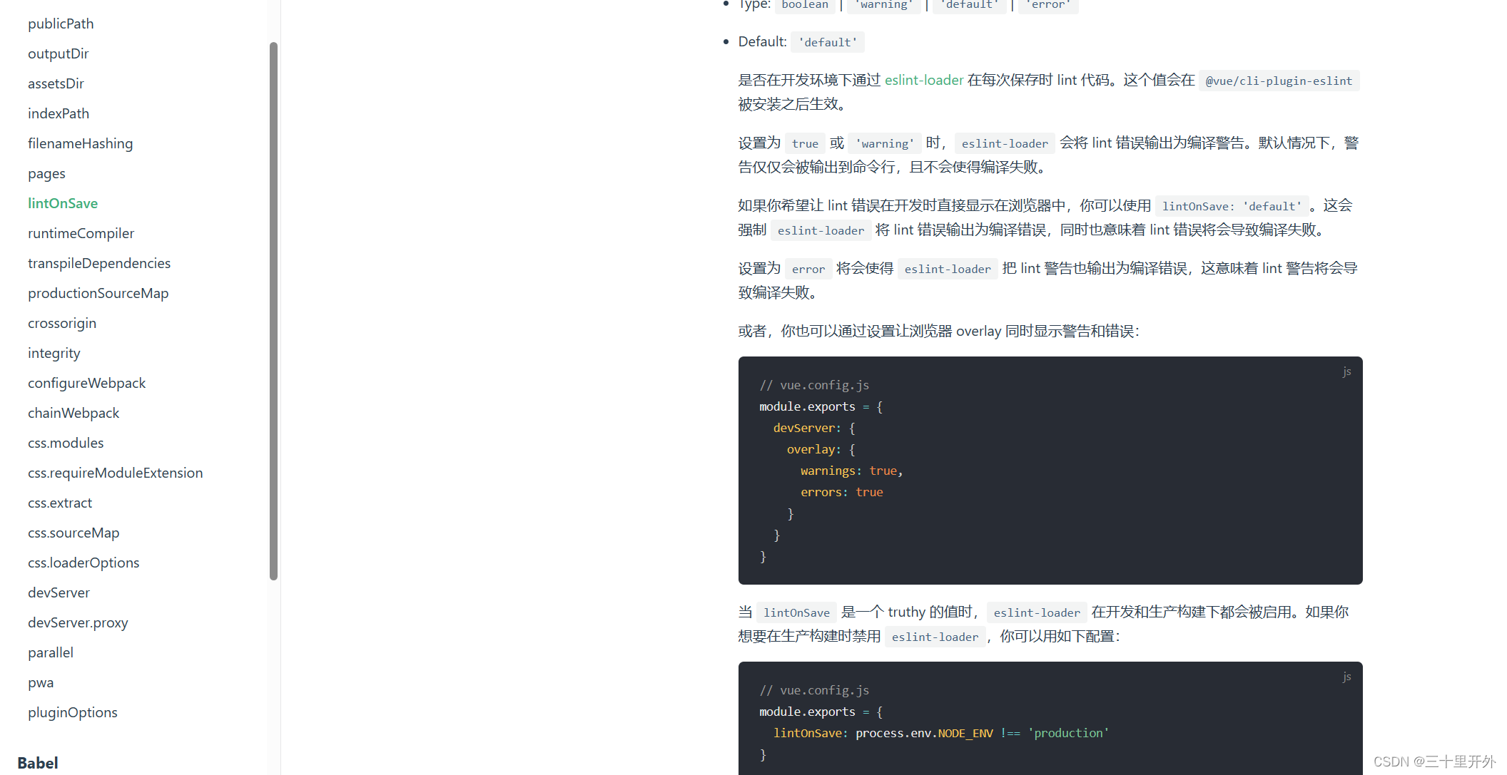Click css.modules sidebar item
This screenshot has width=1507, height=775.
(65, 442)
